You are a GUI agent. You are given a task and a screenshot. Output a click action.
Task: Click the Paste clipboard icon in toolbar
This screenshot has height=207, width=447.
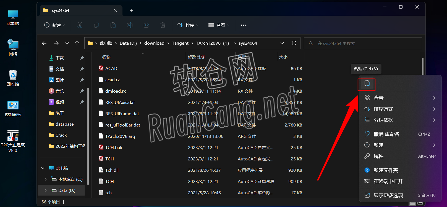click(x=113, y=25)
